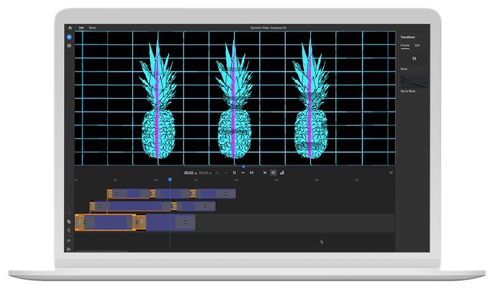Expand audio tracks icon in left sidebar

point(69,240)
